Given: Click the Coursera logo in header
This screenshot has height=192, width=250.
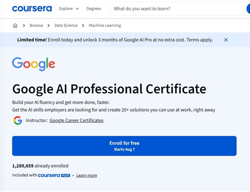Looking at the screenshot, I should (32, 9).
